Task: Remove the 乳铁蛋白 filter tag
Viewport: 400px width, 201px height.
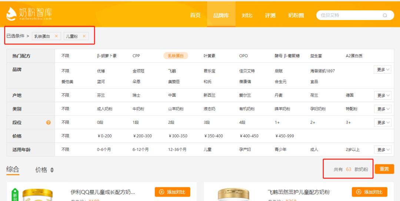Action: [x=56, y=36]
